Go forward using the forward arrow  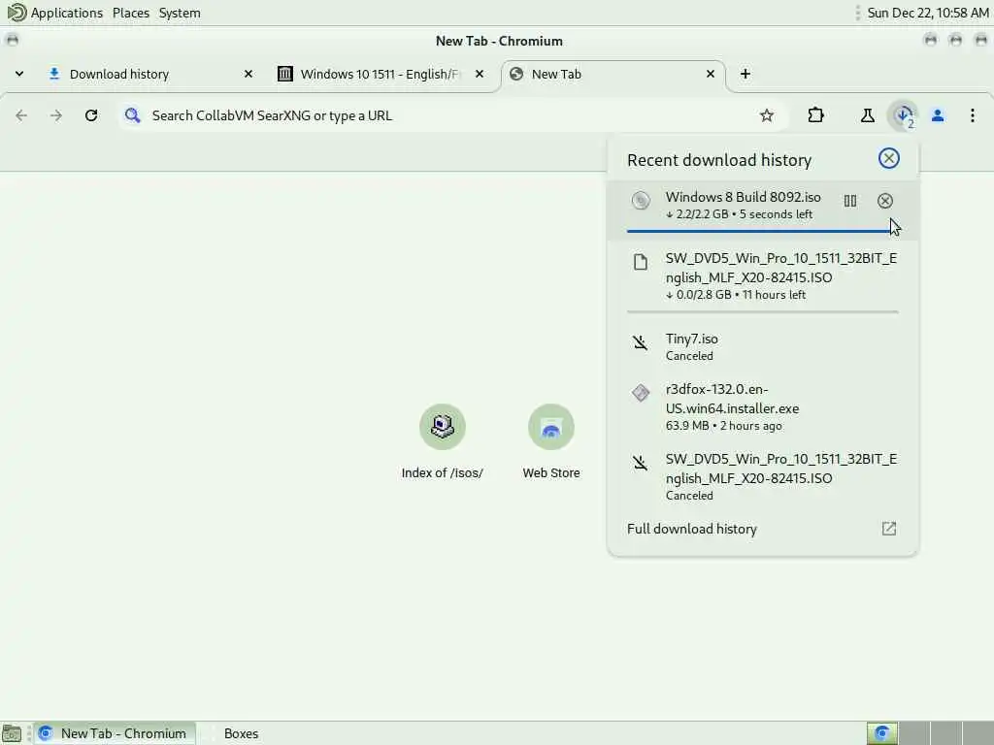pos(56,115)
